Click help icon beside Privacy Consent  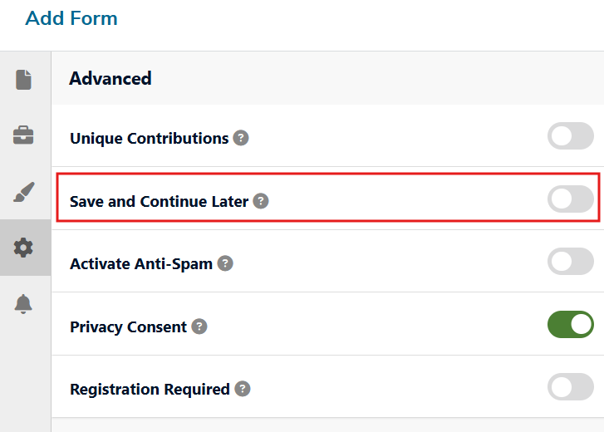199,326
